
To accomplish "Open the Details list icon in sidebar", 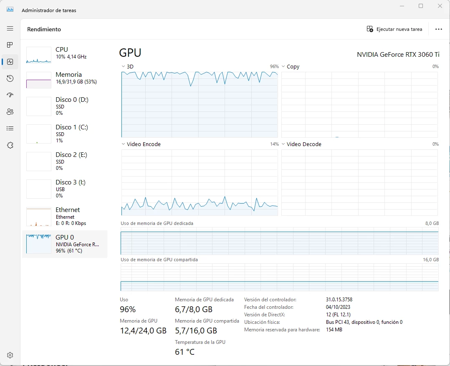I will tap(10, 128).
